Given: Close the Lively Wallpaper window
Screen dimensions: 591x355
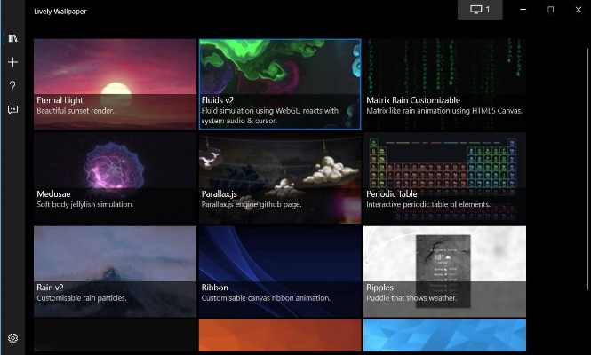Looking at the screenshot, I should [x=575, y=9].
